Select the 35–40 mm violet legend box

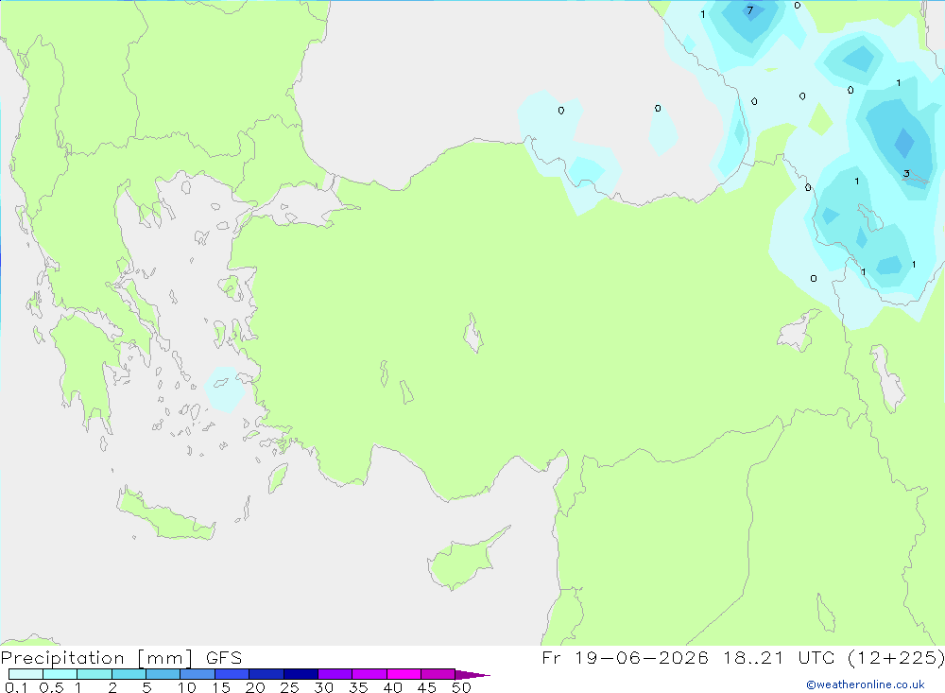click(369, 674)
